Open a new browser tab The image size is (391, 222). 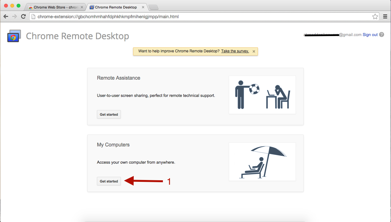[x=153, y=8]
